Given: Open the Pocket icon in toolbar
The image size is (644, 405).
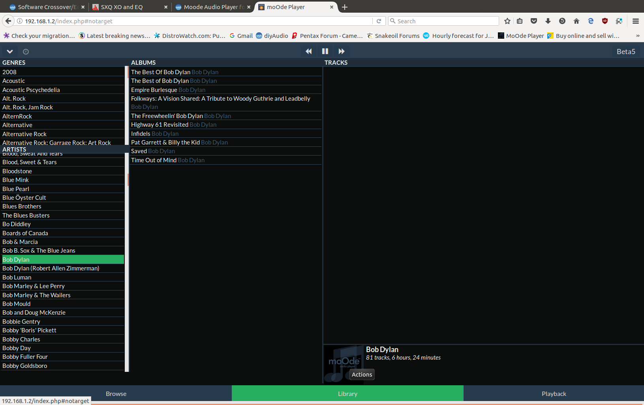Looking at the screenshot, I should [x=534, y=21].
